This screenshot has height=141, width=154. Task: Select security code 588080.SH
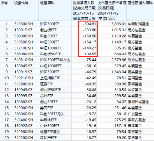point(24,54)
